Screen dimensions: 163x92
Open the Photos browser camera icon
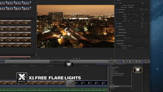[x=124, y=61]
